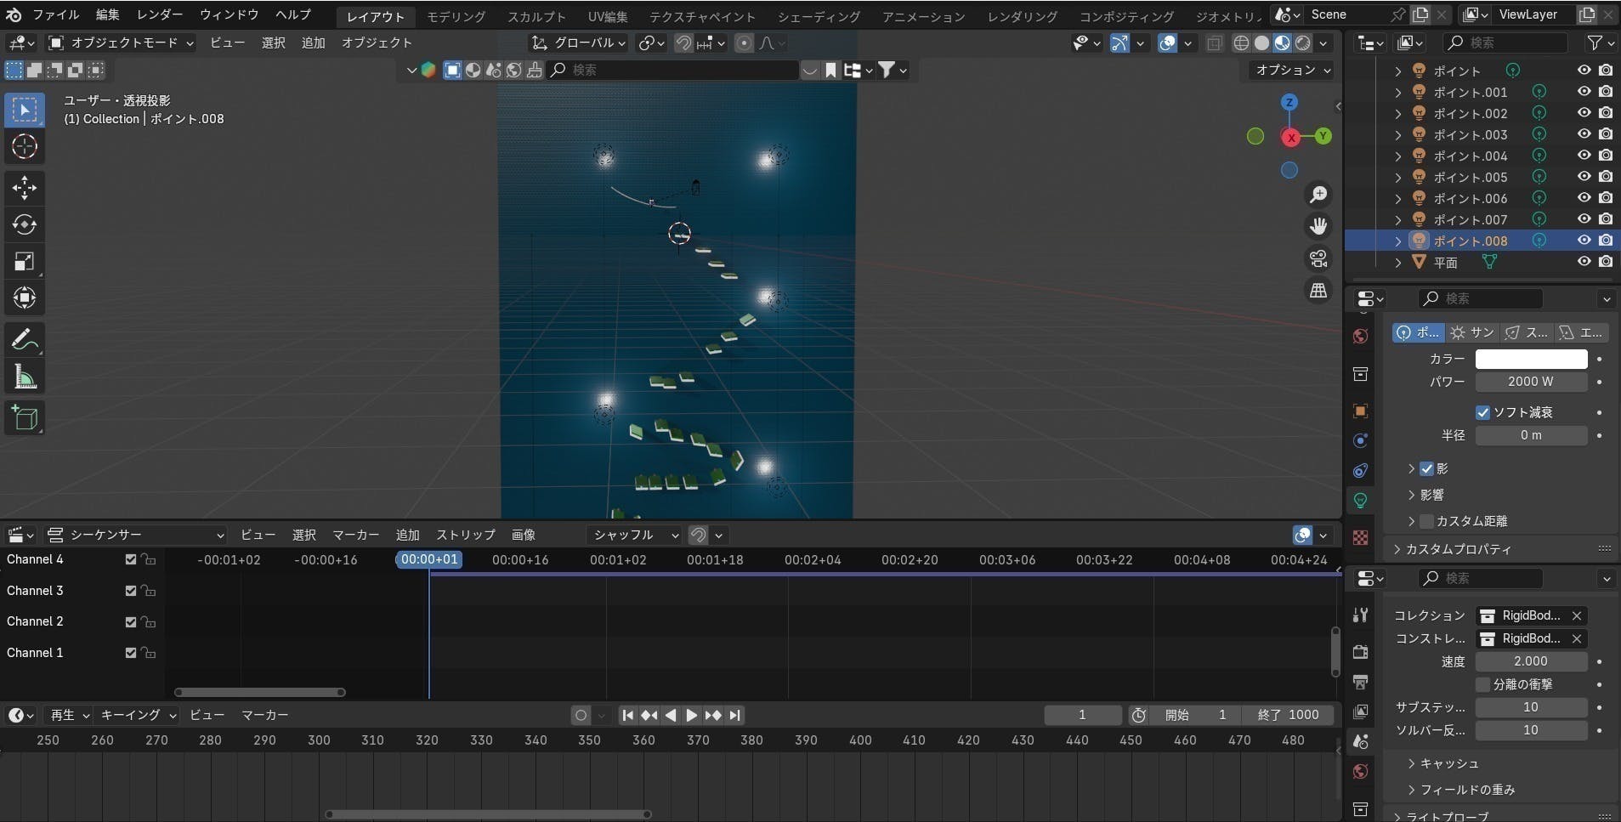This screenshot has height=822, width=1621.
Task: Select the Scale tool in the toolbar
Action: (25, 261)
